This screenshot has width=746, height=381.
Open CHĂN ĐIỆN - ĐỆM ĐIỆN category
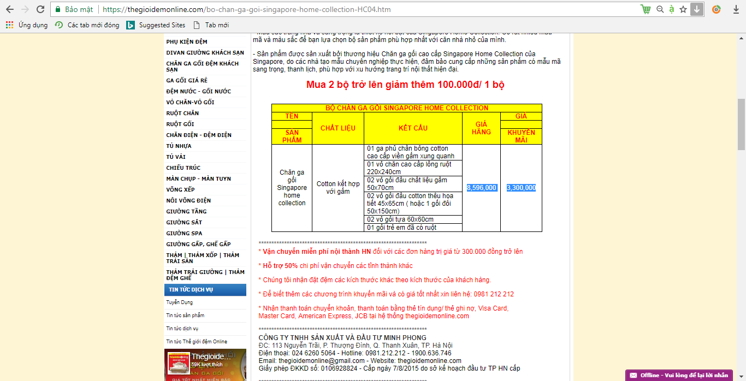[x=199, y=135]
